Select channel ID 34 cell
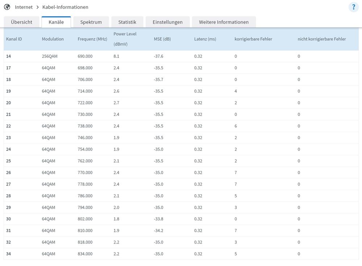 [x=9, y=254]
